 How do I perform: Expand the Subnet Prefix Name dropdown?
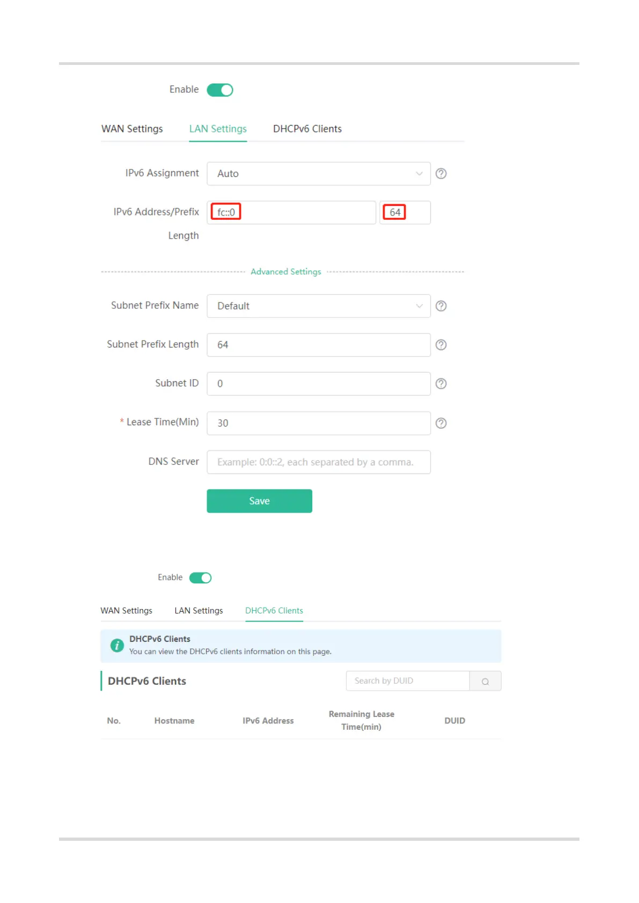click(x=318, y=306)
